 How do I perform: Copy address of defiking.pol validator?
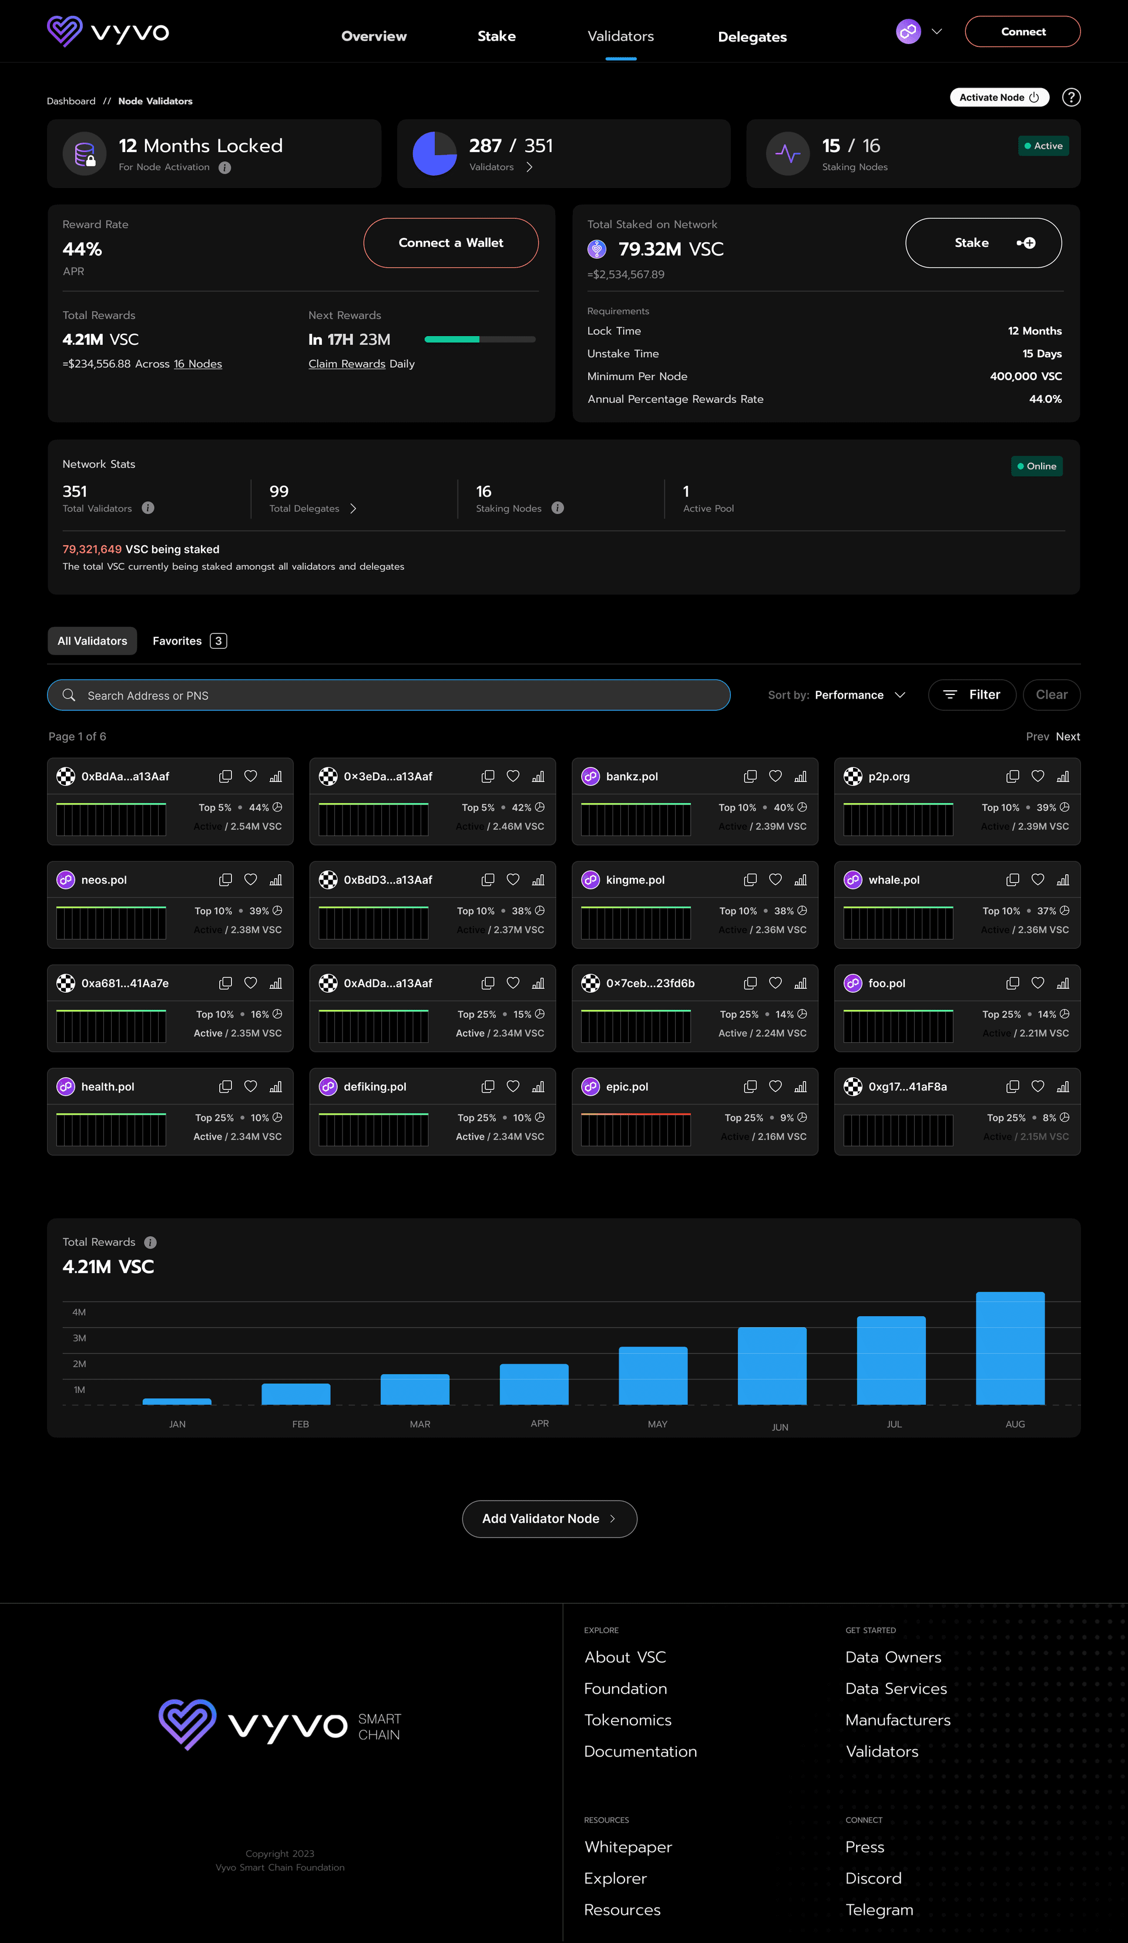[487, 1086]
